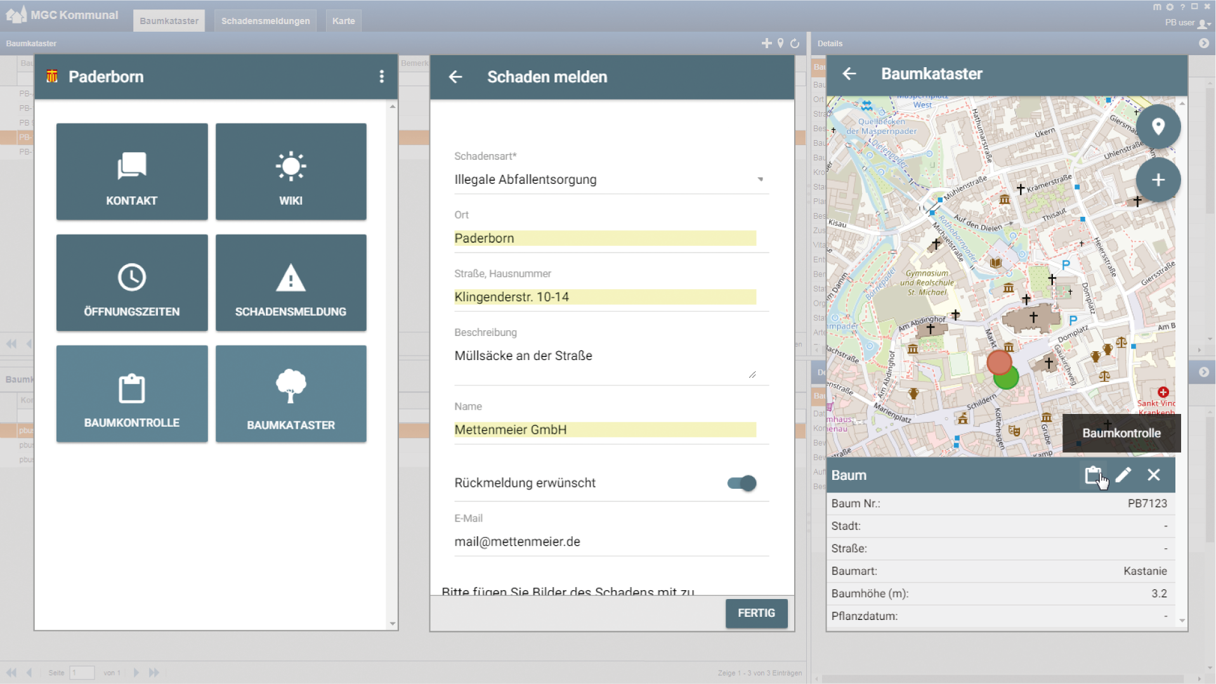Click the Baumkontrolle clipboard icon in Baum panel
This screenshot has width=1216, height=684.
pos(1093,475)
